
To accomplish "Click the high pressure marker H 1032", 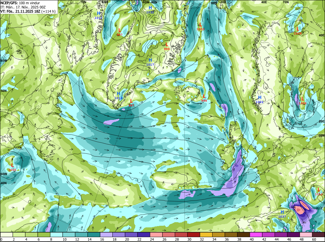I will tap(150, 9).
